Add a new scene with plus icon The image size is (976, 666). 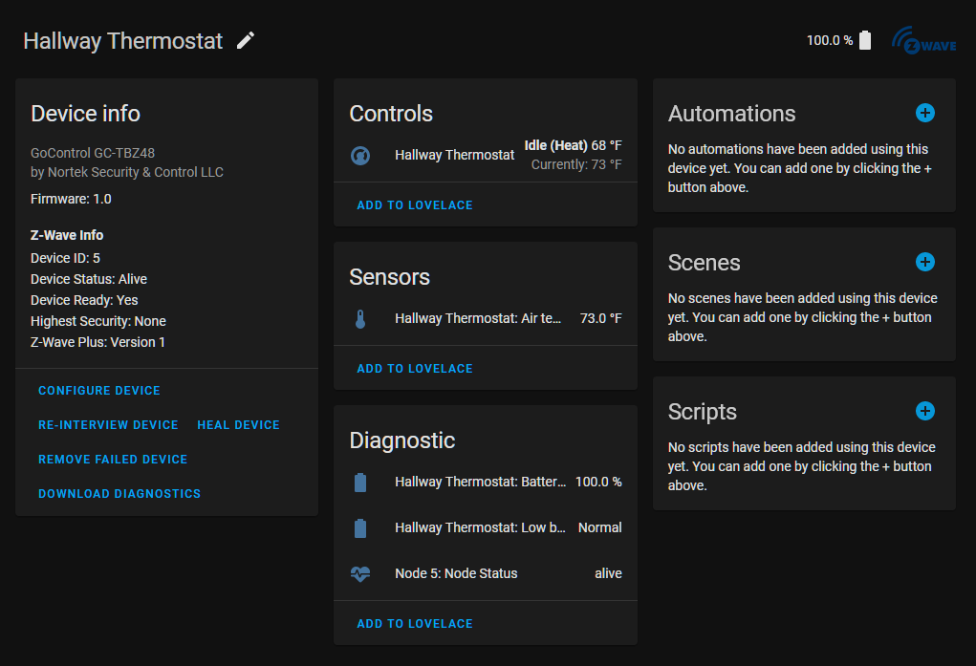point(924,262)
